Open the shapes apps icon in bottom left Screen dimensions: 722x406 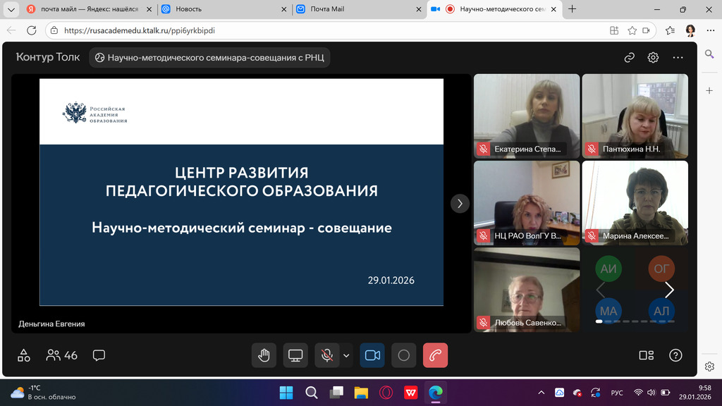click(x=24, y=355)
